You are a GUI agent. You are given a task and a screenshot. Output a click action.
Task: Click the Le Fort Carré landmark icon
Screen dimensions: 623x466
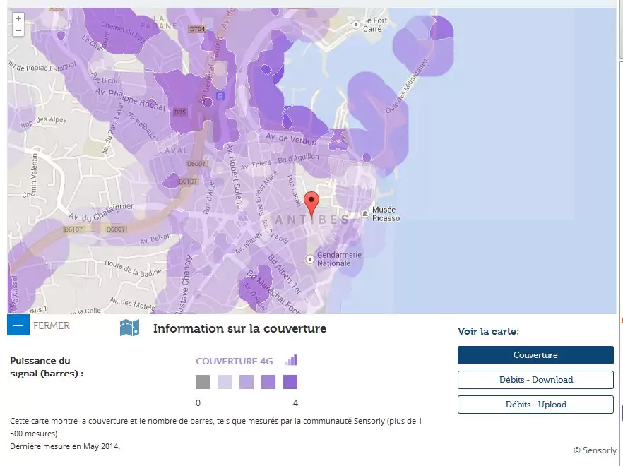point(355,25)
